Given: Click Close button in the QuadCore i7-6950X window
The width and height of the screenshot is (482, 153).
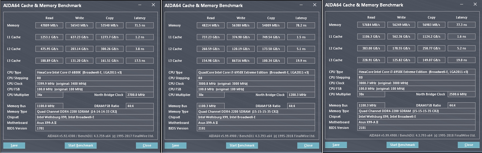Looking at the screenshot, I should click(308, 145).
